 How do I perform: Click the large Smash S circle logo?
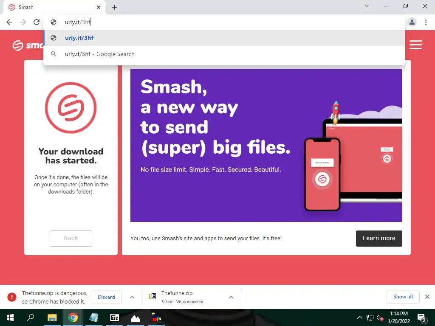71,107
